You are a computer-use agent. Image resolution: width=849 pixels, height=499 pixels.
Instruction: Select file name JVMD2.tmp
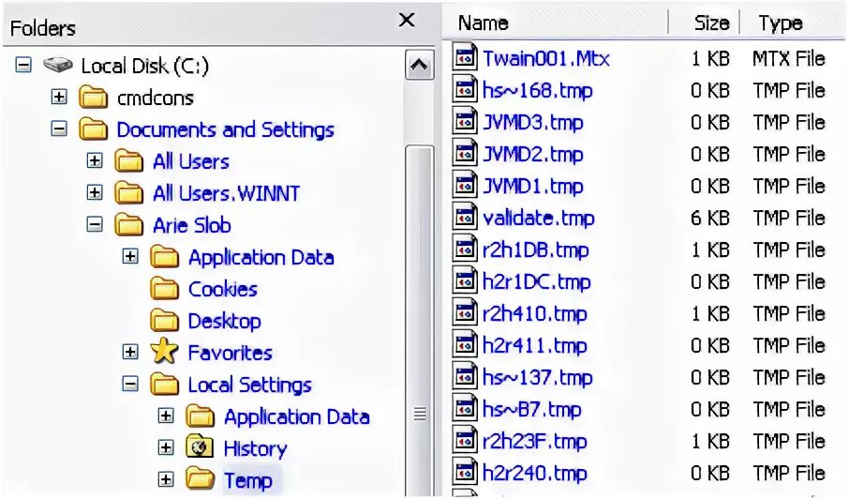coord(533,155)
